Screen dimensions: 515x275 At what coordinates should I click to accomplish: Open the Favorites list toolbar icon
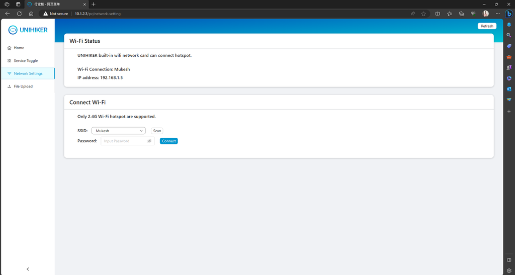pos(449,14)
